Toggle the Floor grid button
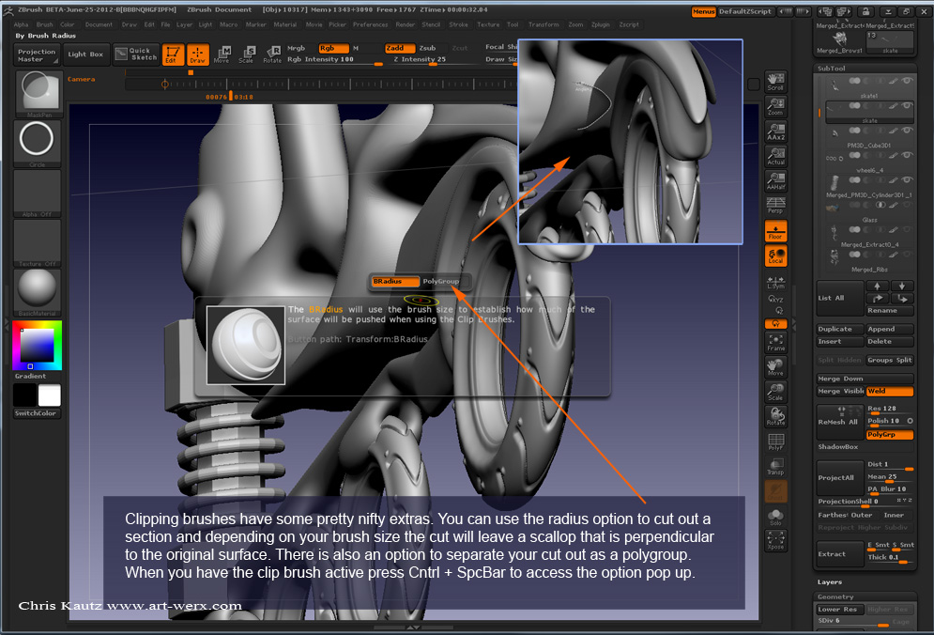Screen dimensions: 934x635 coord(775,231)
